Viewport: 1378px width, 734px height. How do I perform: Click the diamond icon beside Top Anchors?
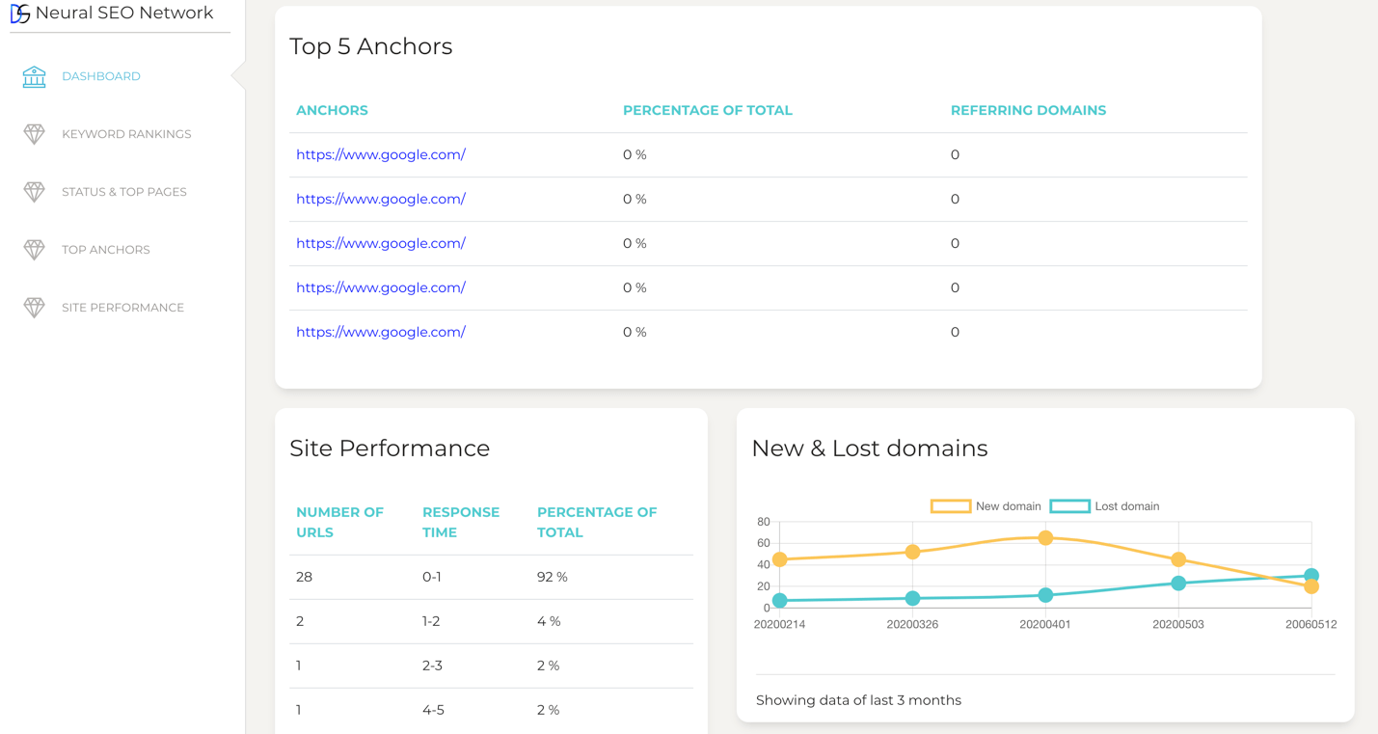34,250
